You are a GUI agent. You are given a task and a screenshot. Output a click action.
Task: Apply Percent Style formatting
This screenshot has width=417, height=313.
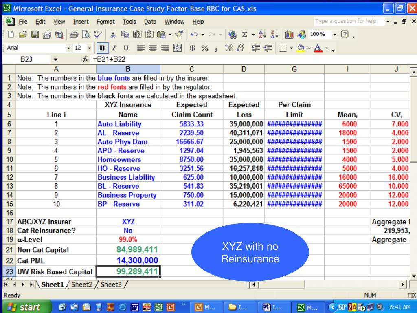(204, 48)
